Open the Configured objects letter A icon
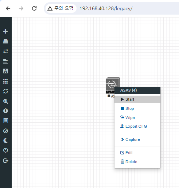The image size is (179, 188). pyautogui.click(x=5, y=71)
